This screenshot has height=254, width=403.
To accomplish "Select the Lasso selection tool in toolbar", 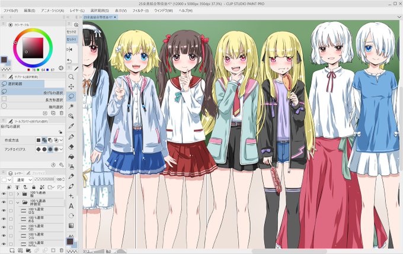I will pyautogui.click(x=71, y=97).
